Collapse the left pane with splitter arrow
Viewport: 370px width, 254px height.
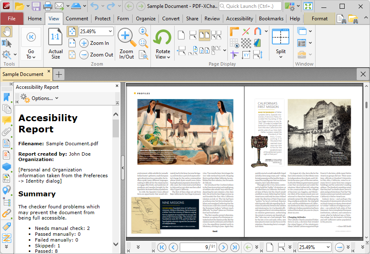(123, 168)
